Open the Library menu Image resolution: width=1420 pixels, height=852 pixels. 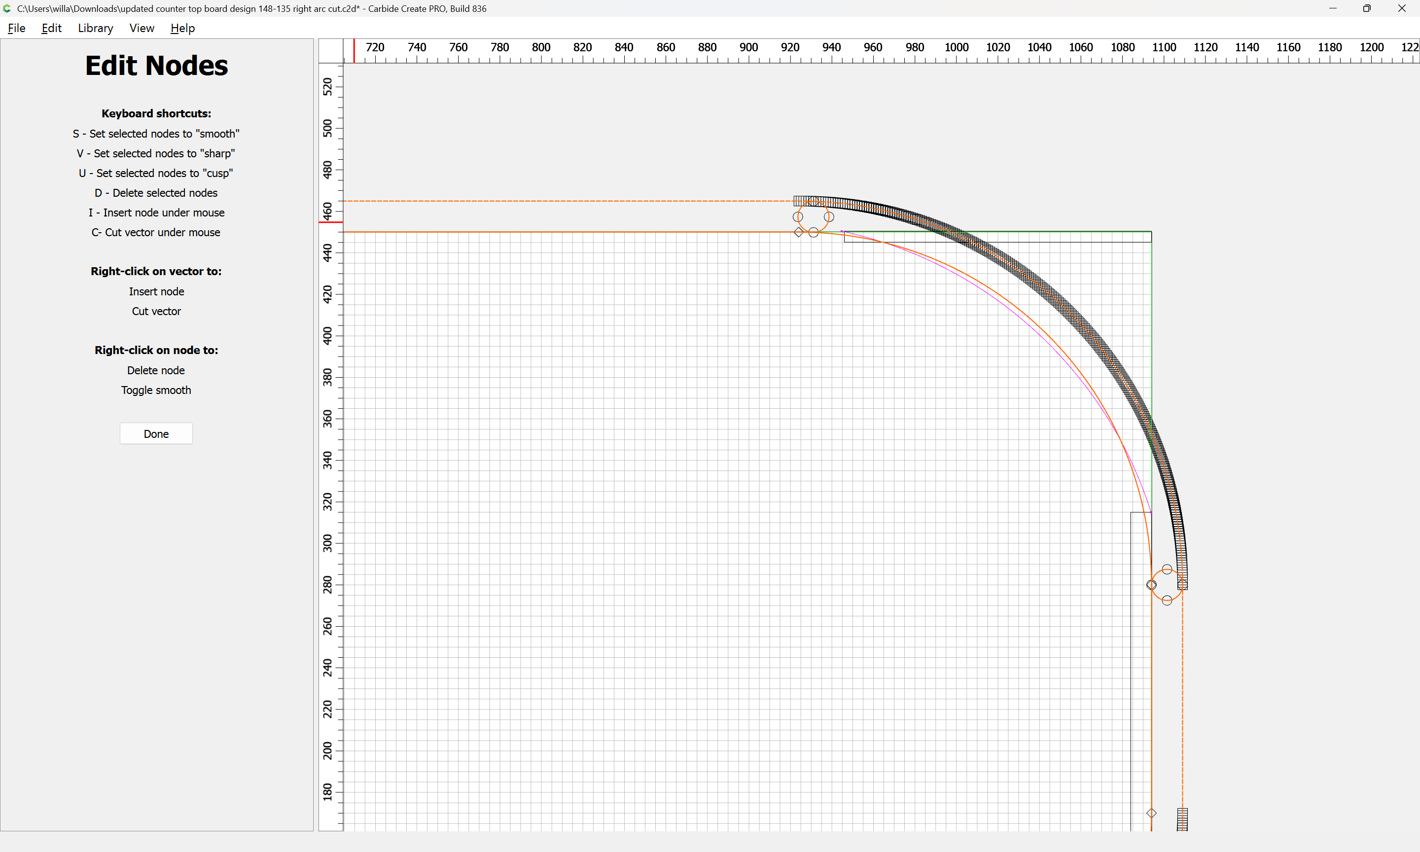tap(95, 28)
